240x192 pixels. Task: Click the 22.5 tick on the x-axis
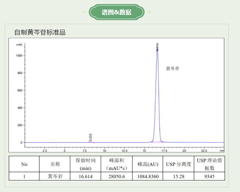click(204, 150)
